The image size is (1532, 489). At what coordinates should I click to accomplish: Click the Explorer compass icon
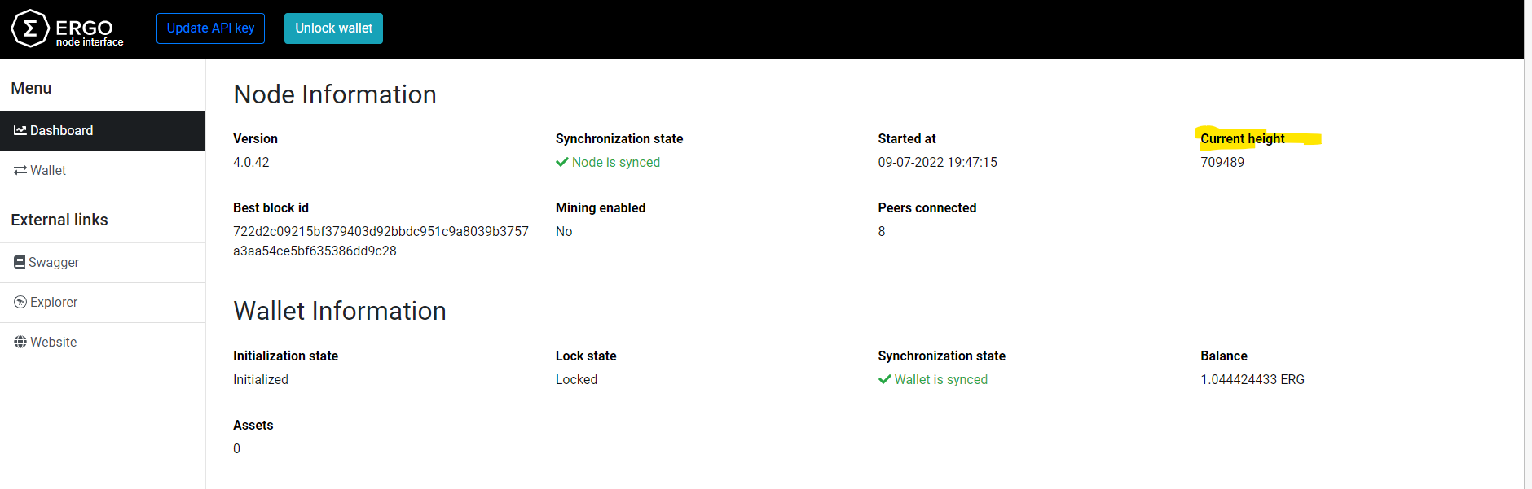[x=20, y=302]
